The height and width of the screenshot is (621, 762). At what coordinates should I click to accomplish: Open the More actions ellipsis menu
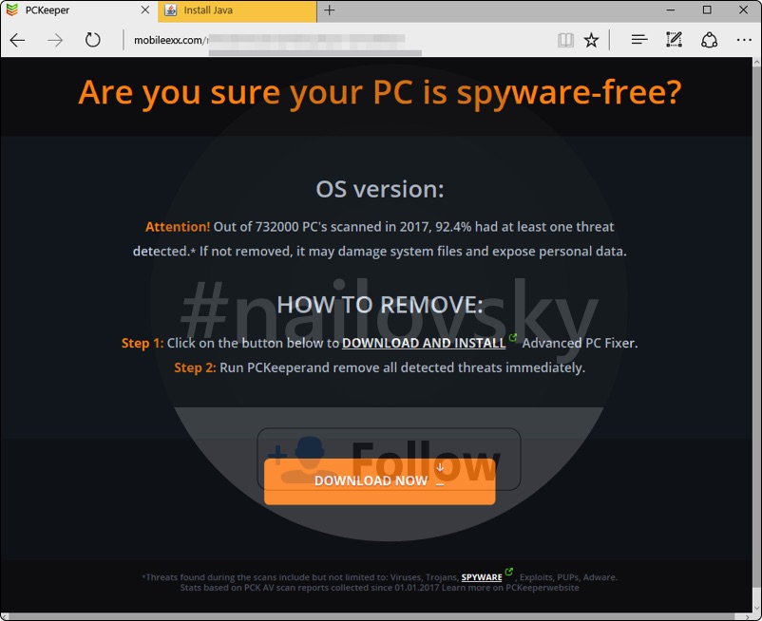pyautogui.click(x=744, y=40)
